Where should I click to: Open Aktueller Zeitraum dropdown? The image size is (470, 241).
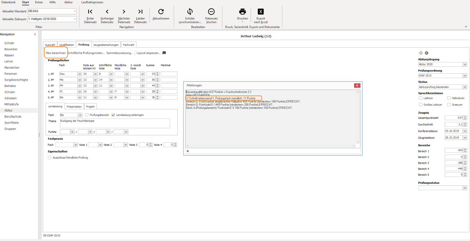75,19
